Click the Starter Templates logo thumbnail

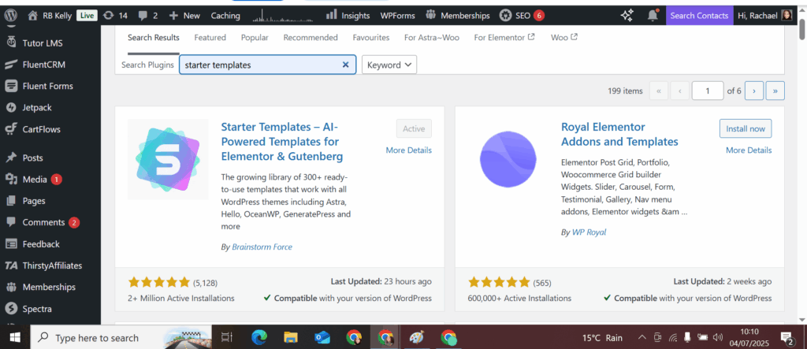(x=168, y=159)
